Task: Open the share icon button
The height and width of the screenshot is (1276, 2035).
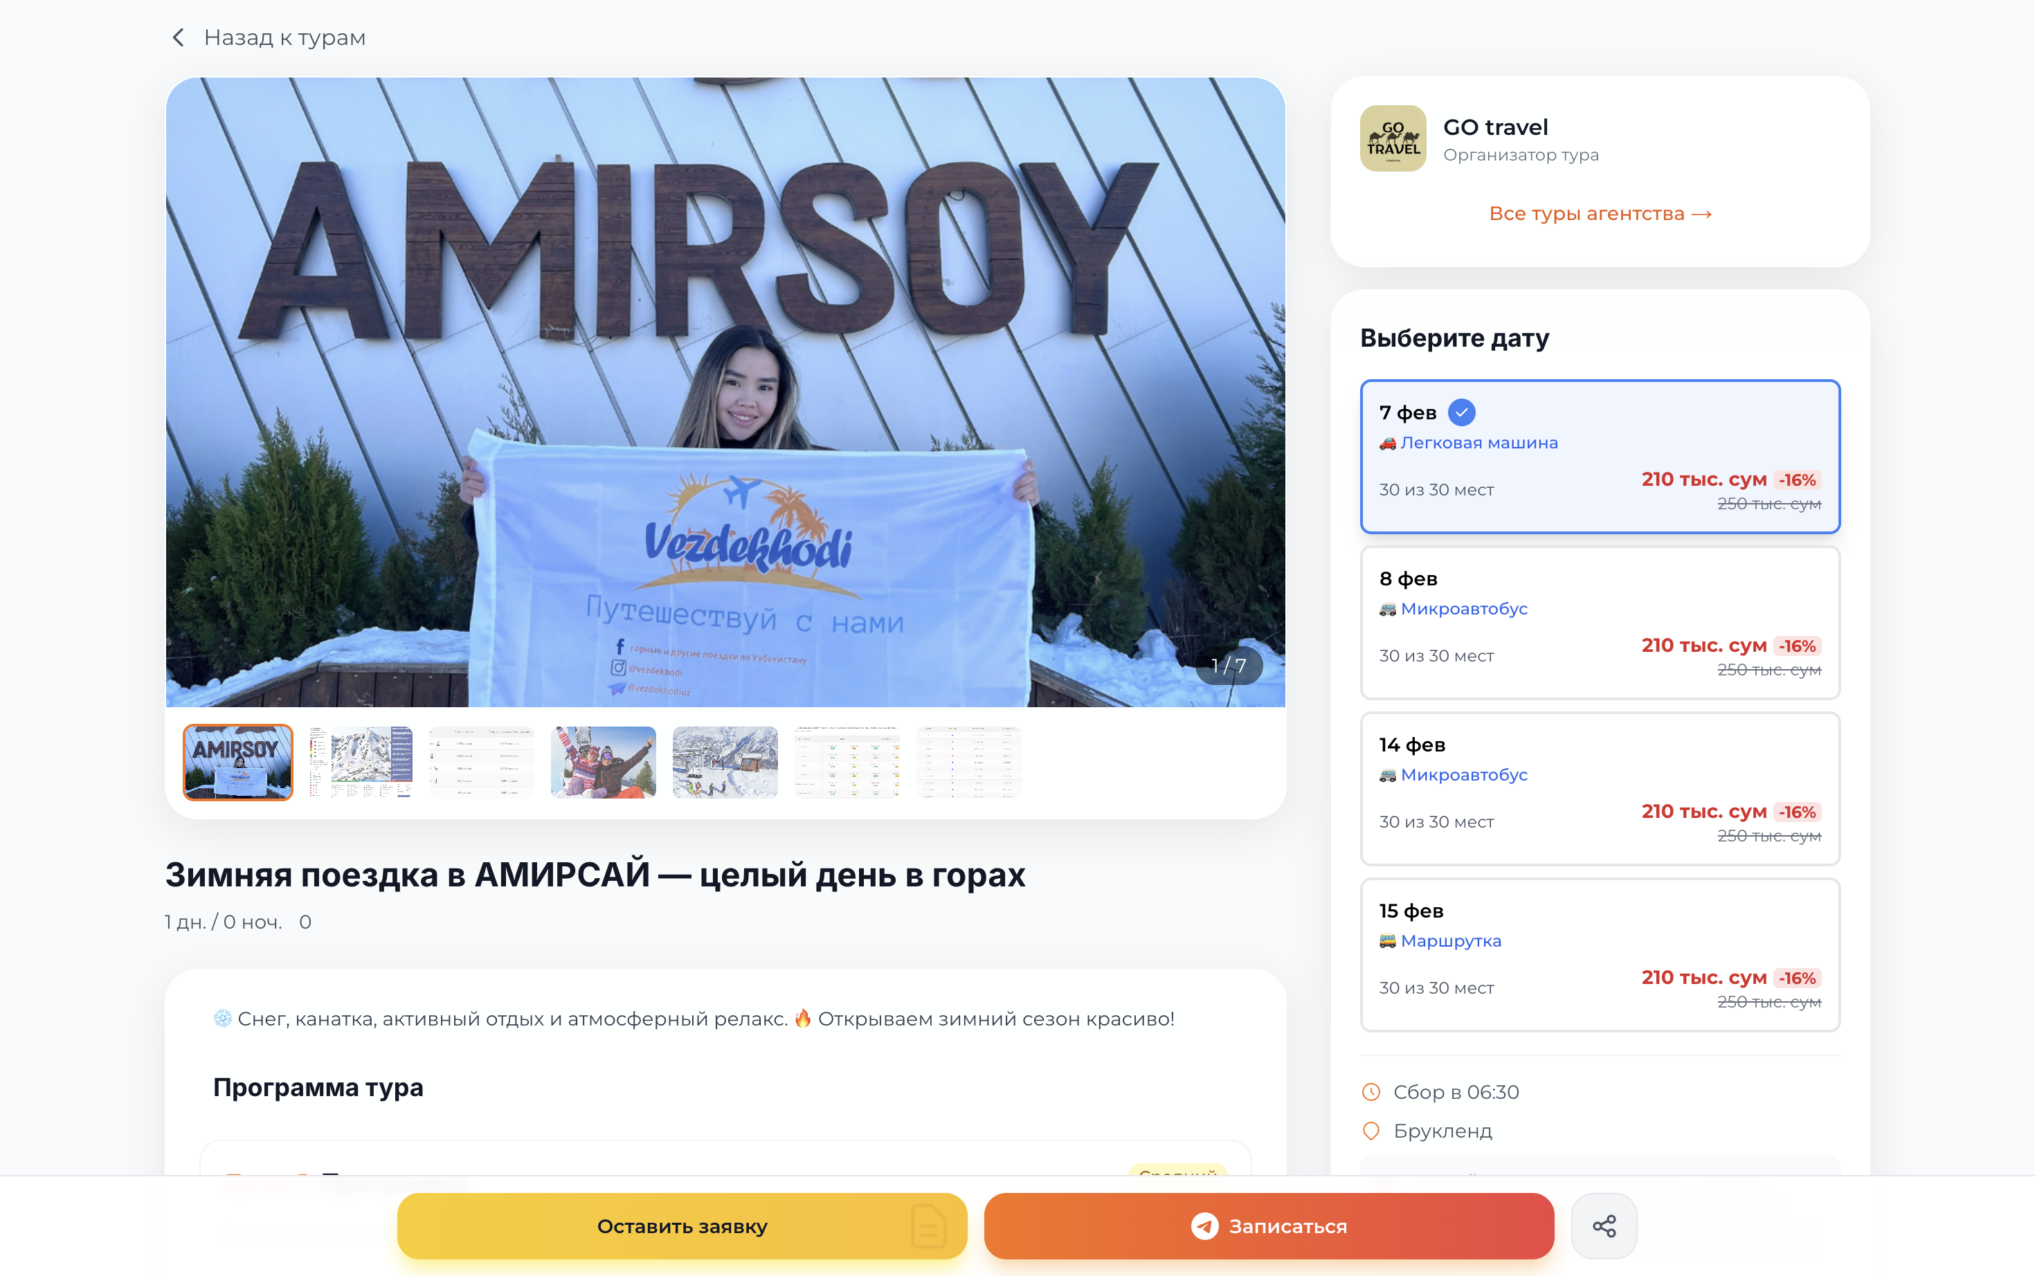Action: (1604, 1225)
